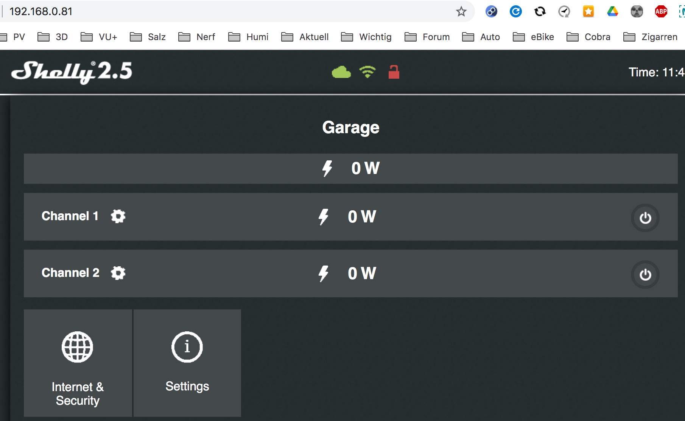The height and width of the screenshot is (421, 685).
Task: Click the WiFi signal status icon
Action: 367,72
